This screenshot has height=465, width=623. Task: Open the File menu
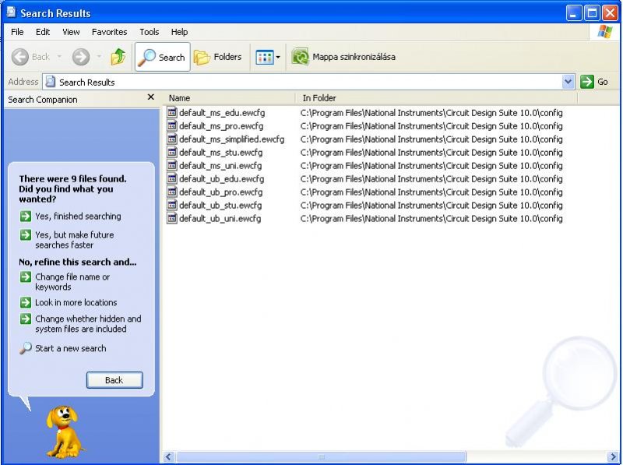coord(17,32)
